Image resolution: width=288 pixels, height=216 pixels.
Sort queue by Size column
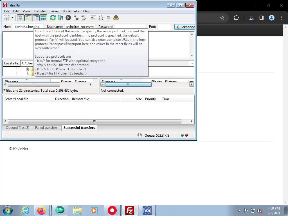point(132,99)
